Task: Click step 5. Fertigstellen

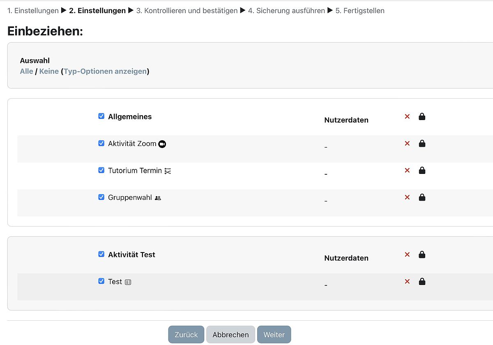Action: [x=360, y=11]
